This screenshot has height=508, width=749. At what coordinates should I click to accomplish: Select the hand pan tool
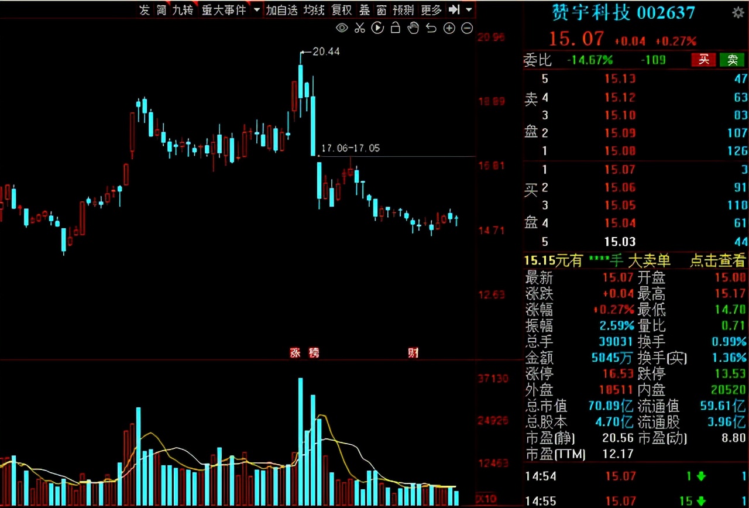[413, 28]
